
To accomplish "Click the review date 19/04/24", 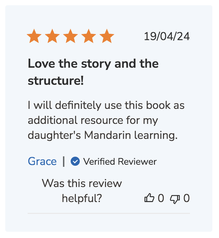I will (167, 36).
